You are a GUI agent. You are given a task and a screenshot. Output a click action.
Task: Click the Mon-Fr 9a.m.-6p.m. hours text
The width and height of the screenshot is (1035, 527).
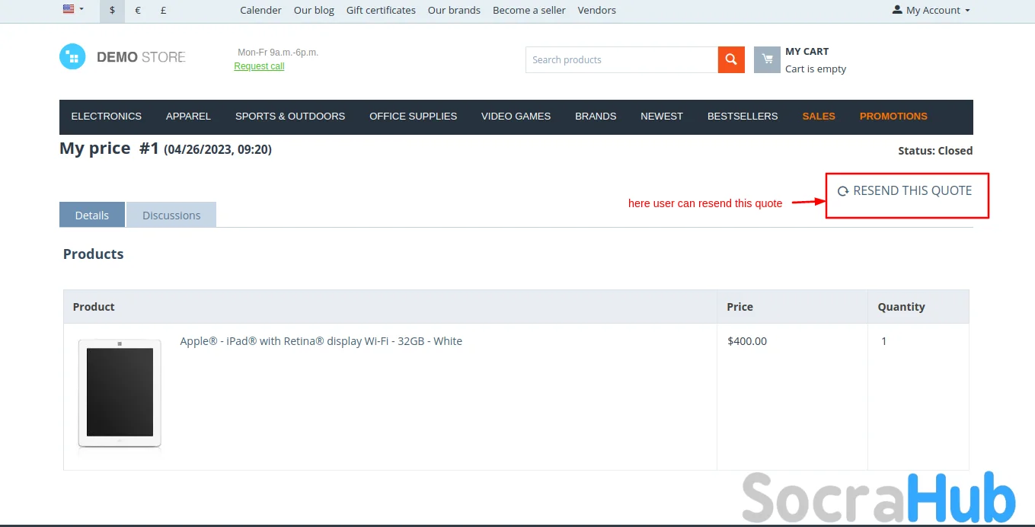[x=278, y=53]
